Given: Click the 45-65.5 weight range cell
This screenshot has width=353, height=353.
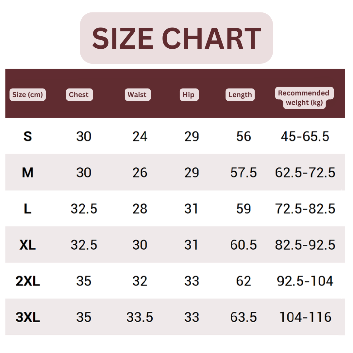Looking at the screenshot, I should (305, 136).
